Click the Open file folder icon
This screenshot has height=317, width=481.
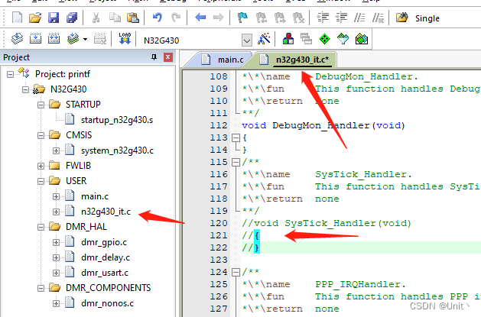click(x=35, y=18)
